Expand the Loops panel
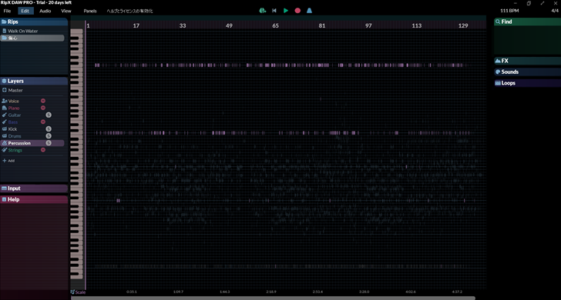 coord(527,83)
